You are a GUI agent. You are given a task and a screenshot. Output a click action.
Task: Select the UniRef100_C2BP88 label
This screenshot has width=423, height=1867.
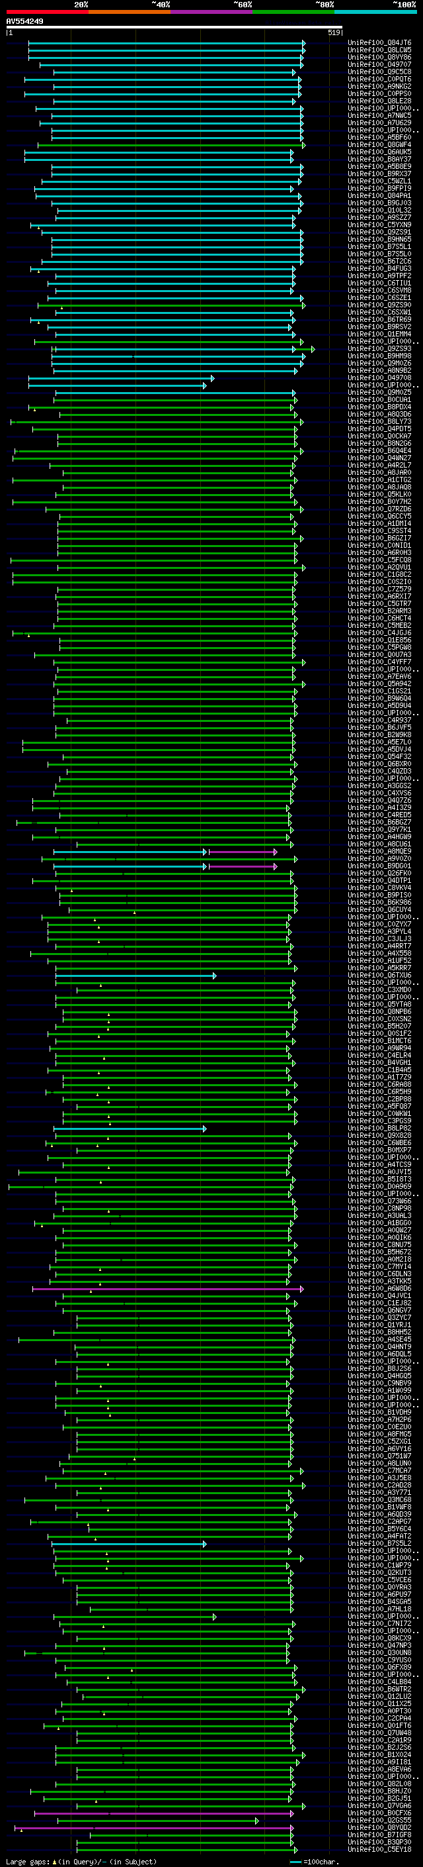pos(379,1099)
